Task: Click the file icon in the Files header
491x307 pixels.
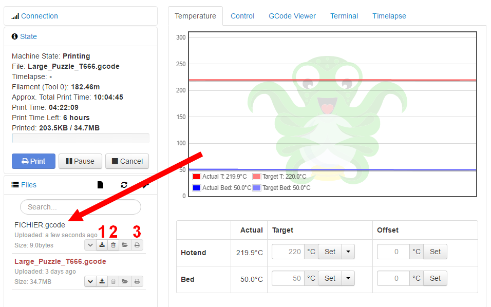Action: click(x=101, y=185)
